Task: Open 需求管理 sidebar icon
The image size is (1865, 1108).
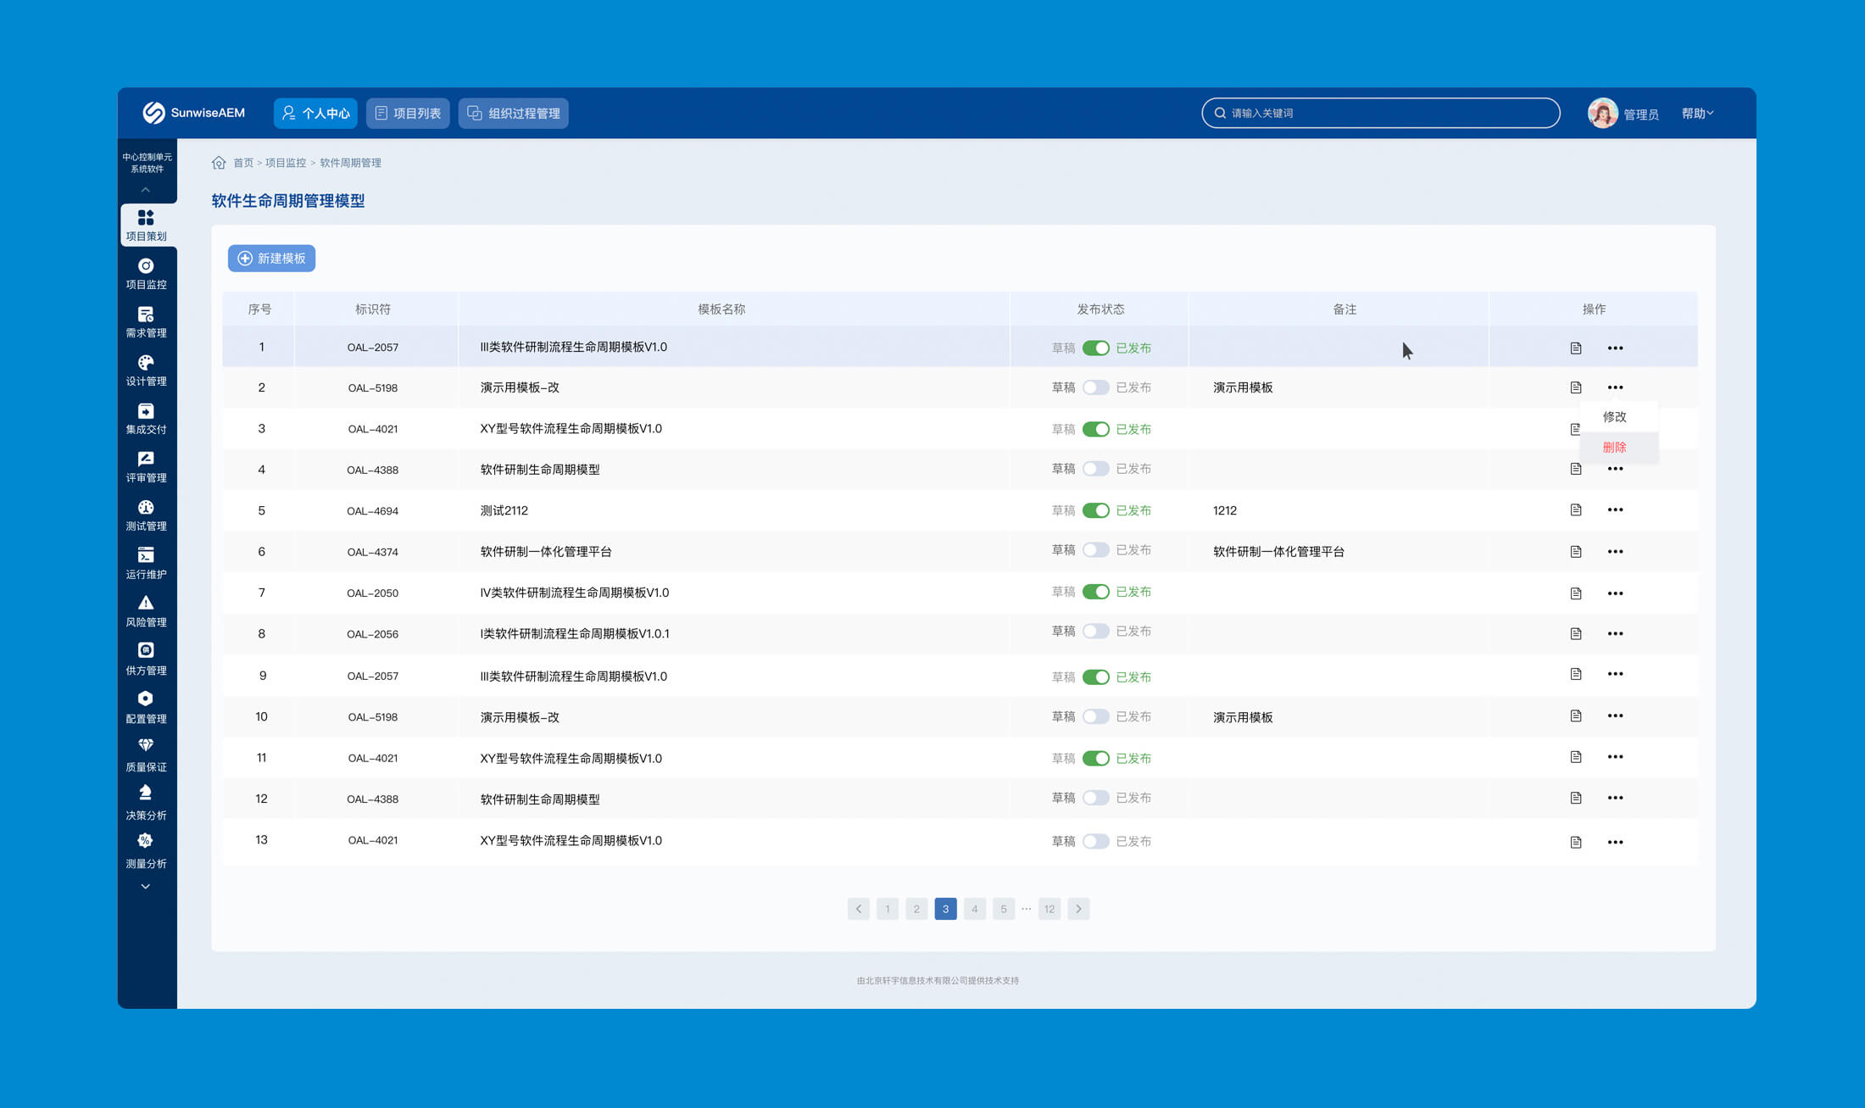Action: (x=146, y=315)
